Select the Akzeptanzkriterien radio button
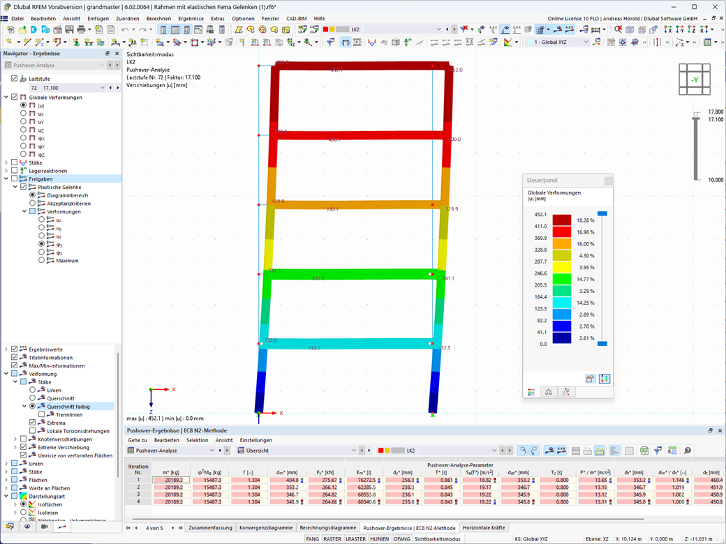The height and width of the screenshot is (544, 726). (32, 203)
